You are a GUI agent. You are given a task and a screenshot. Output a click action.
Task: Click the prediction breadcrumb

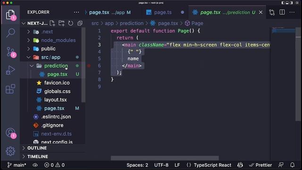132,23
